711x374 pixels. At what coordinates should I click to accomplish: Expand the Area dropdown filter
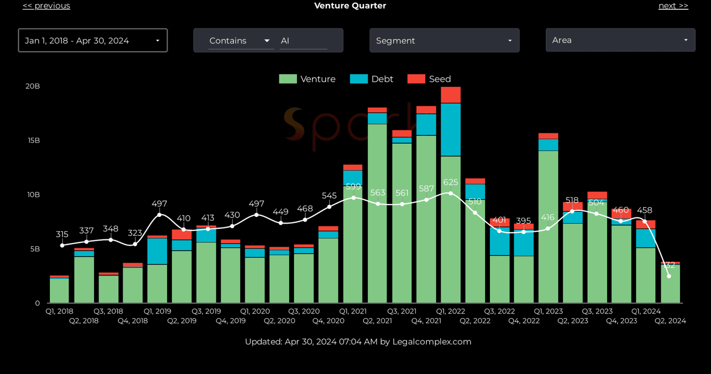point(620,40)
